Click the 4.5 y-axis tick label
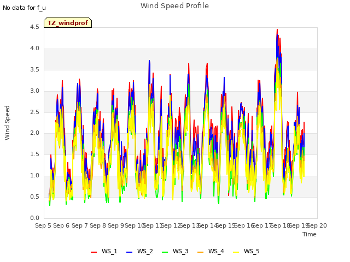This screenshot has width=350, height=262. pyautogui.click(x=34, y=27)
